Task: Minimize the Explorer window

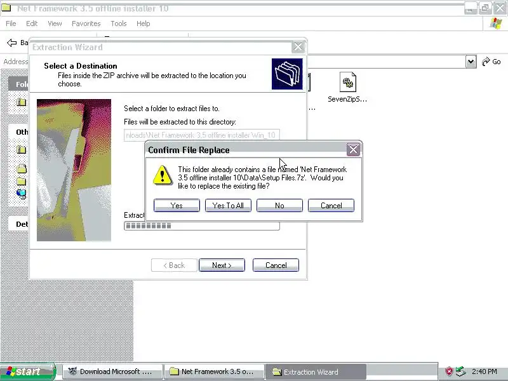Action: [471, 8]
